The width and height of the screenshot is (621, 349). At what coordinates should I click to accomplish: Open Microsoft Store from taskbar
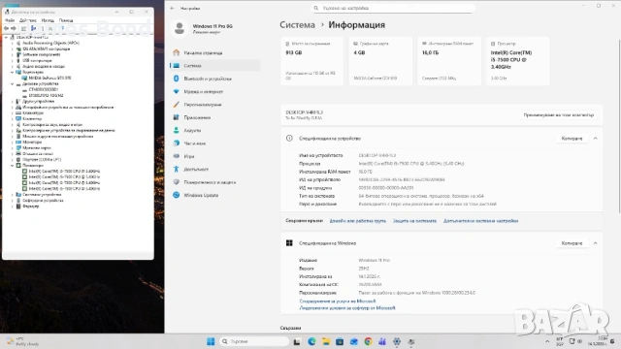tap(340, 341)
